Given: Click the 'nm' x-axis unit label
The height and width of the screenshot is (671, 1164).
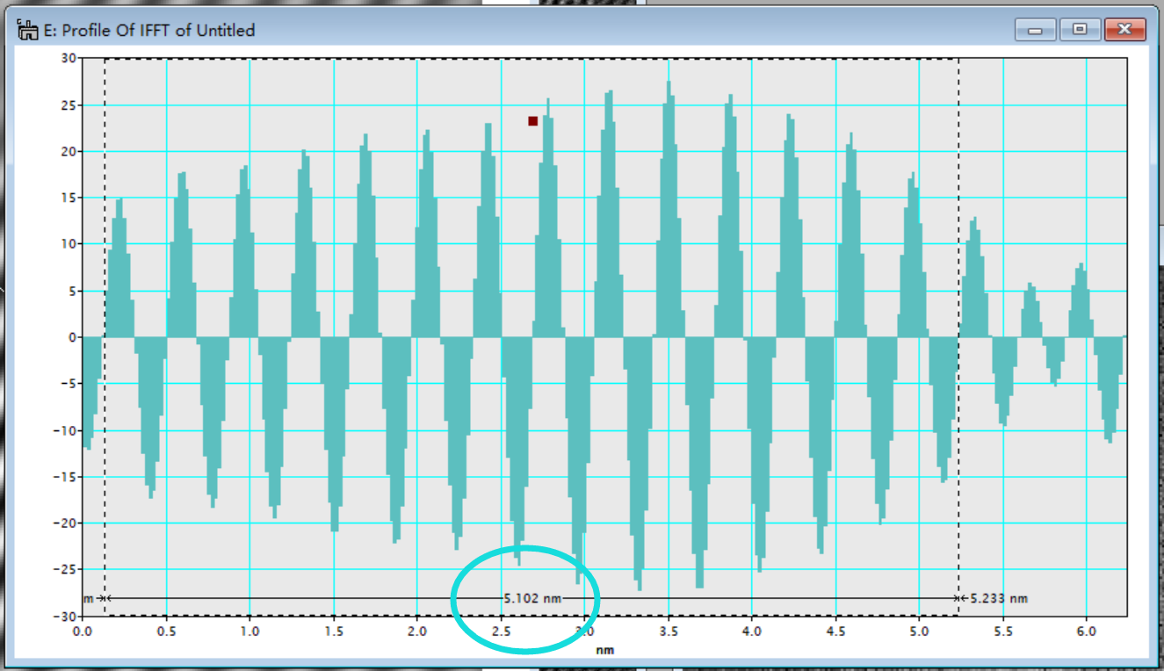Looking at the screenshot, I should pos(604,649).
